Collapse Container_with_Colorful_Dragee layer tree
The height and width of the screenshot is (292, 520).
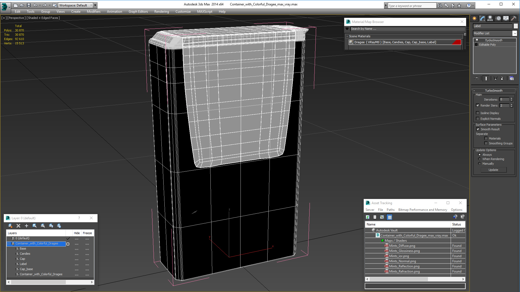click(8, 244)
